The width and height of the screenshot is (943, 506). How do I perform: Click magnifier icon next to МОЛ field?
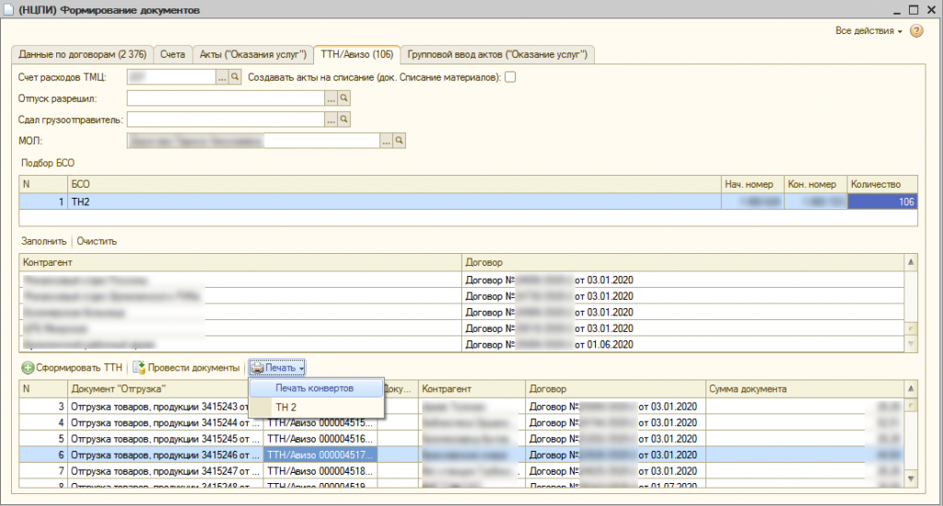tap(400, 141)
